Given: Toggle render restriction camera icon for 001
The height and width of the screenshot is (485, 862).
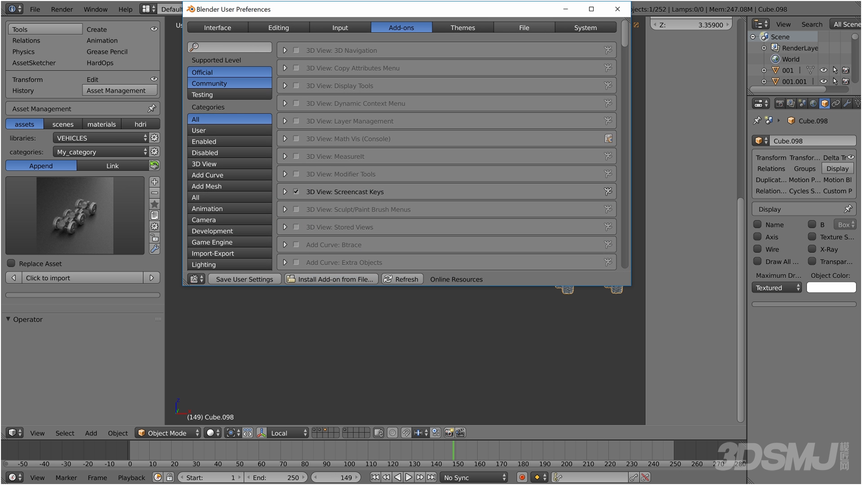Looking at the screenshot, I should pos(846,70).
